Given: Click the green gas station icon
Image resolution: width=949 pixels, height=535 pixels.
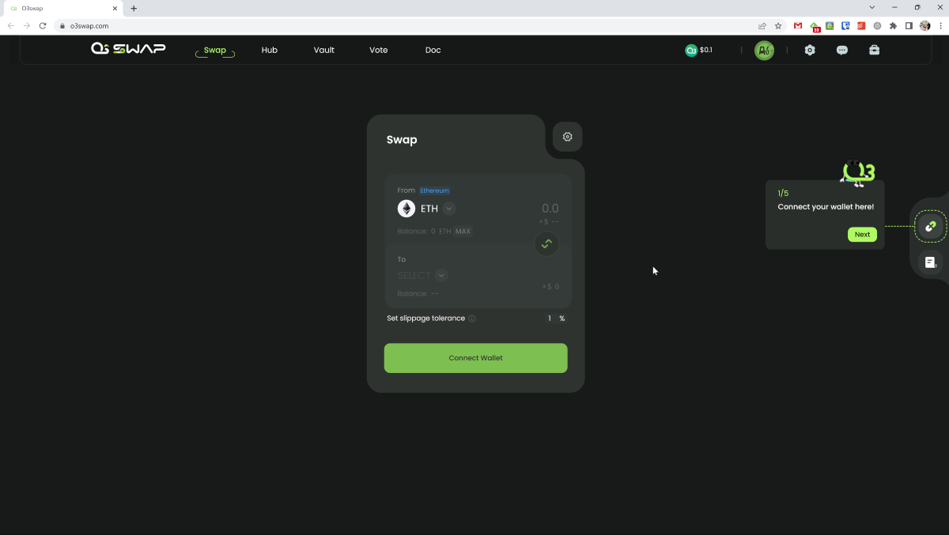Looking at the screenshot, I should tap(764, 51).
